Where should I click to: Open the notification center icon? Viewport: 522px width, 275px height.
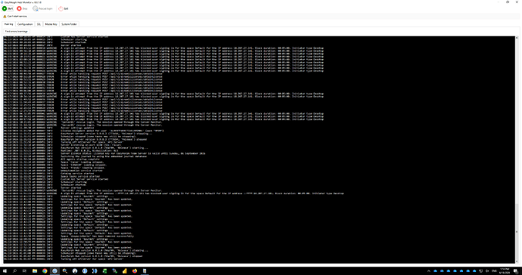[x=517, y=271]
